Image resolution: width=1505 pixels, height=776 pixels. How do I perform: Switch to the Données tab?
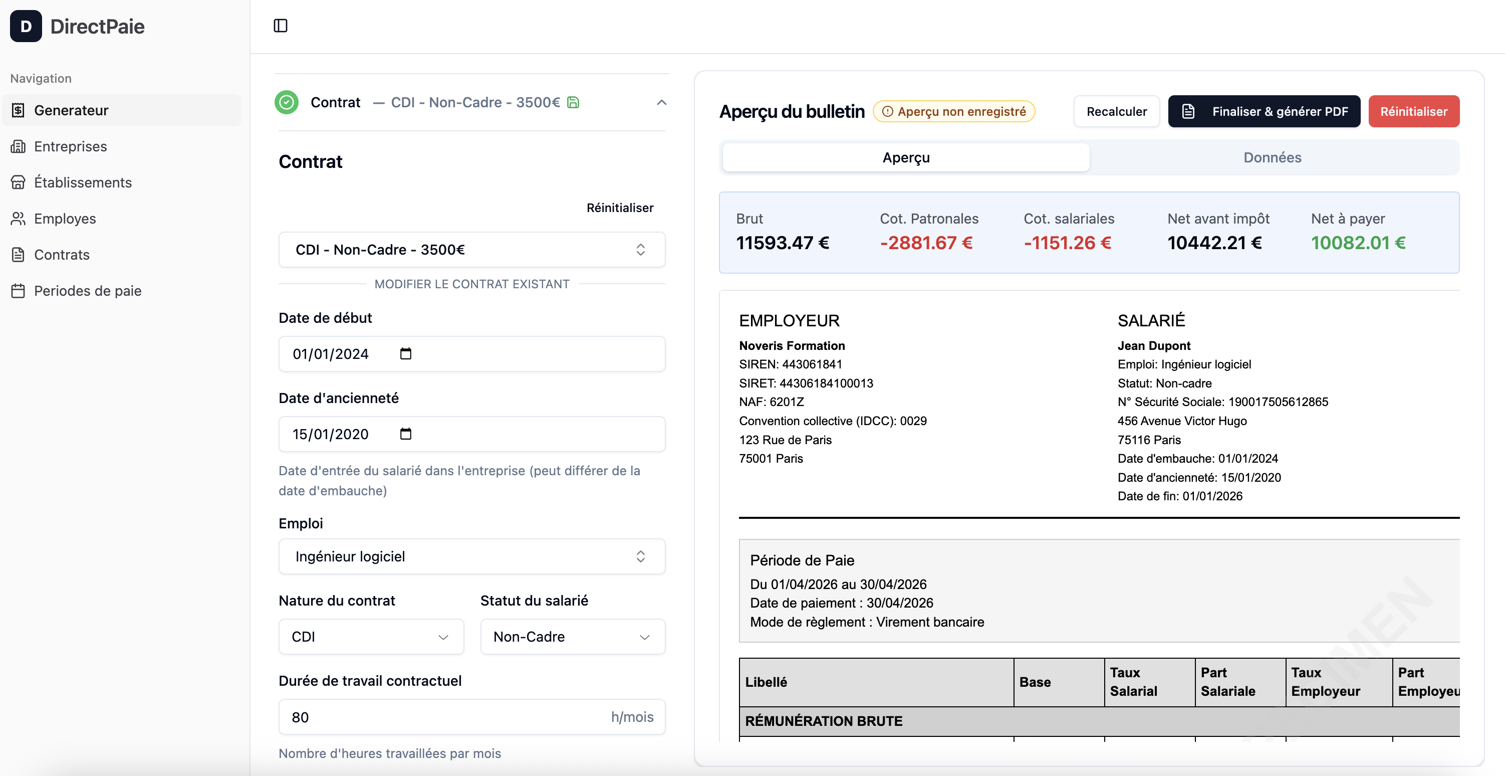click(x=1272, y=157)
